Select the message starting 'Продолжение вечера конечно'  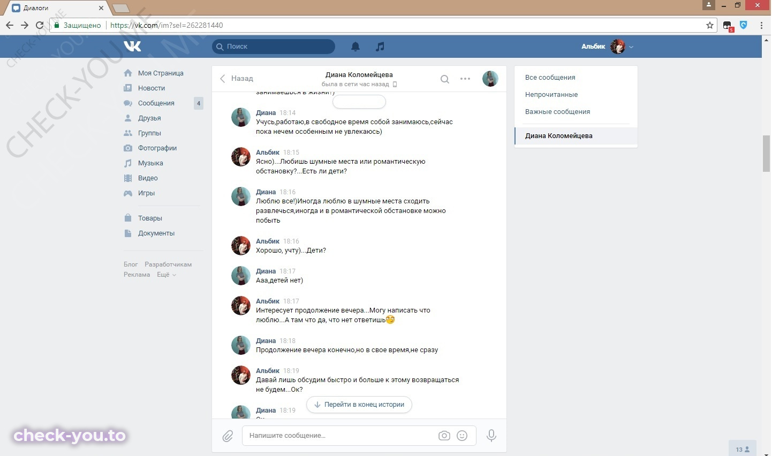click(347, 350)
